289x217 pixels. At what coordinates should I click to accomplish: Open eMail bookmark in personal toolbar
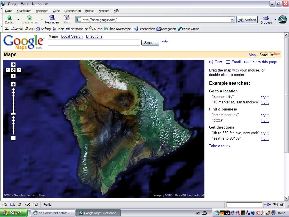click(17, 29)
